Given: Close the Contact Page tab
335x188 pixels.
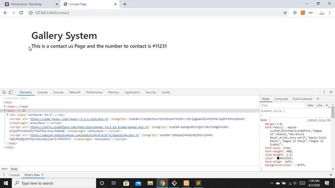Looking at the screenshot, I should click(x=115, y=4).
